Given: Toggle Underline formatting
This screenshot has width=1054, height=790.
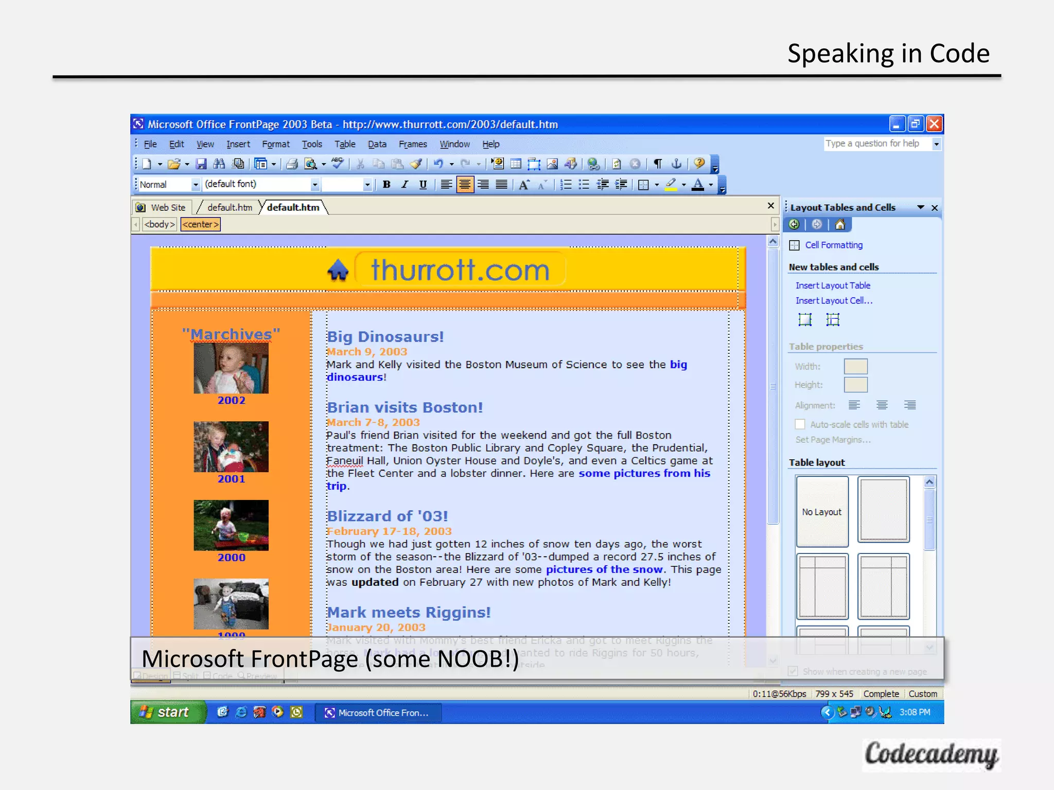Looking at the screenshot, I should tap(423, 185).
